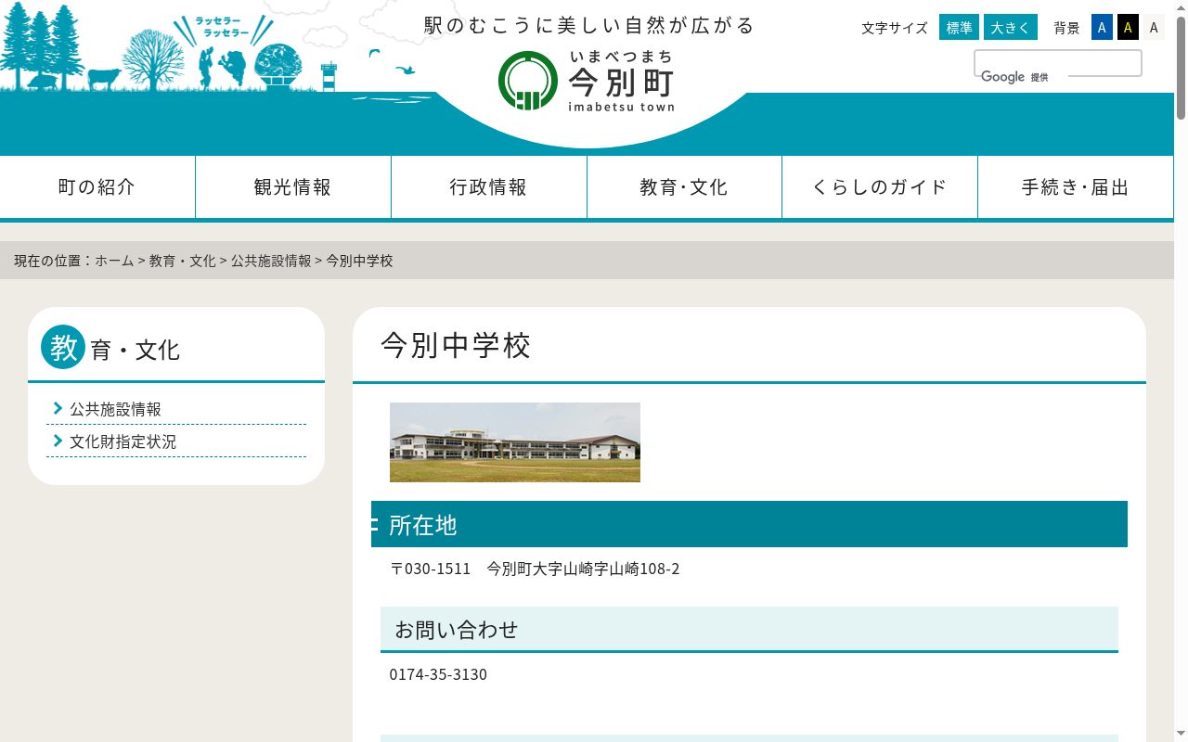Open the 町の紹介 menu
Image resolution: width=1188 pixels, height=742 pixels.
pos(97,187)
